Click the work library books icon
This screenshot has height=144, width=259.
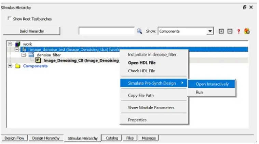click(18, 44)
